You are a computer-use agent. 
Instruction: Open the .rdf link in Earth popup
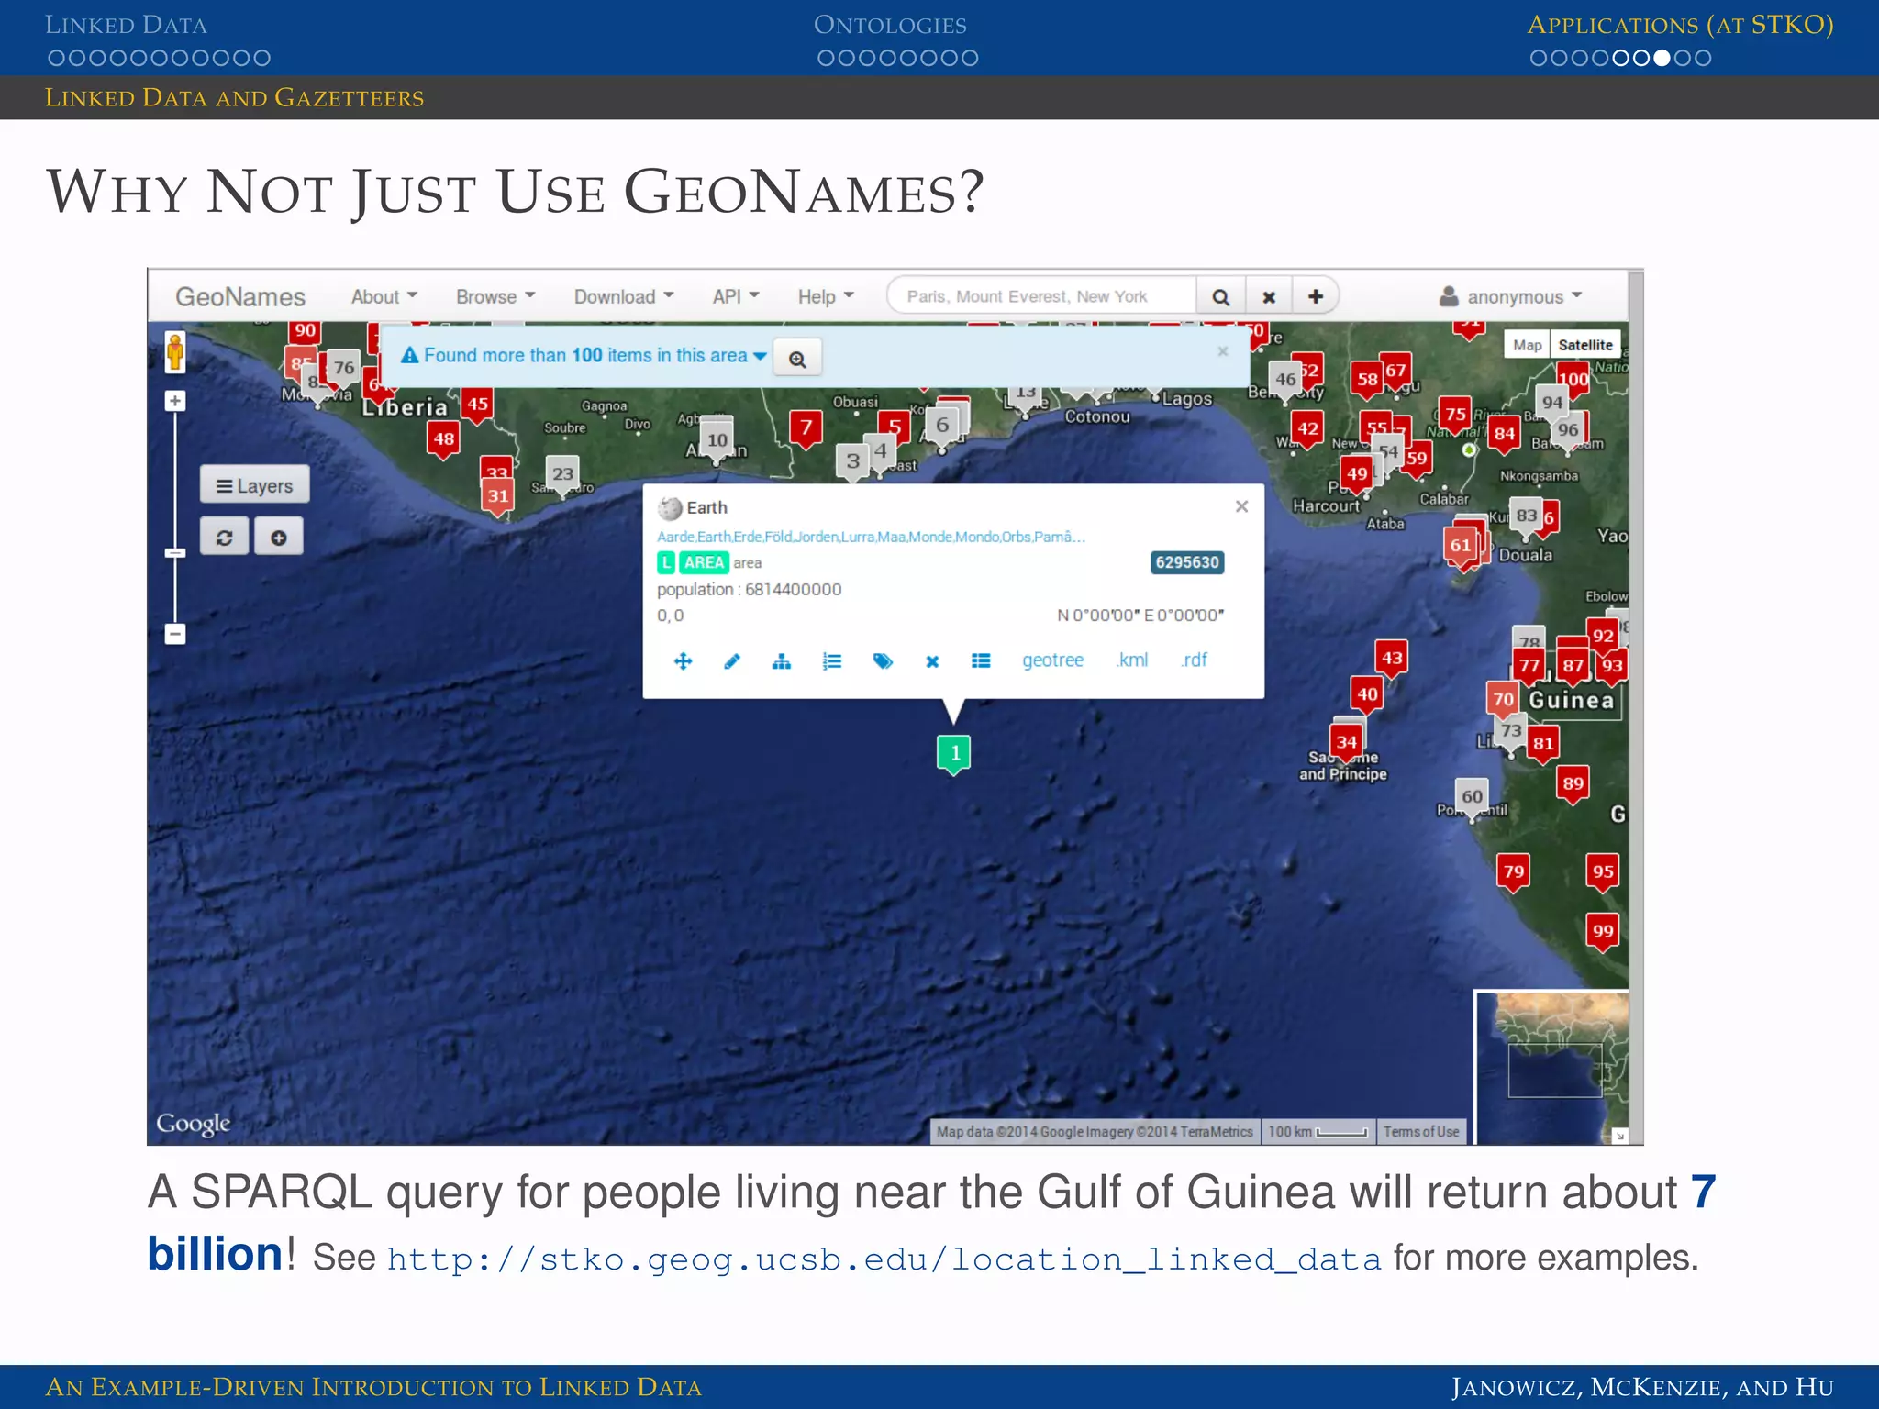coord(1194,660)
